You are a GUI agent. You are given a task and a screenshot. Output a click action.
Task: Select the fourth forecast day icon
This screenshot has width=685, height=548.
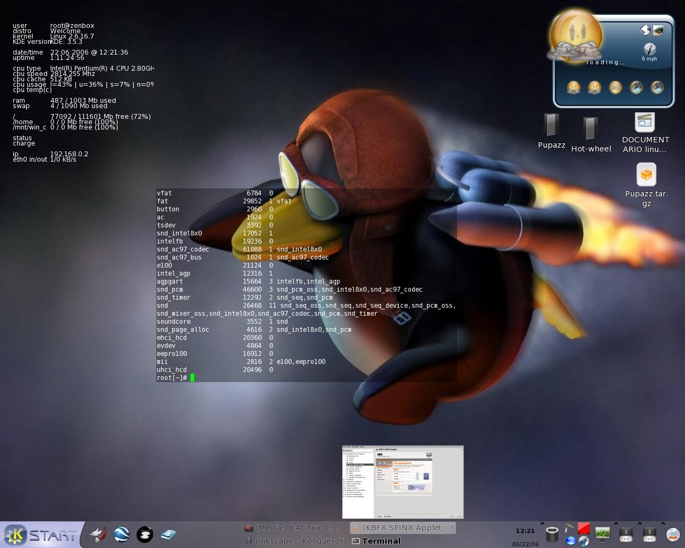(636, 87)
